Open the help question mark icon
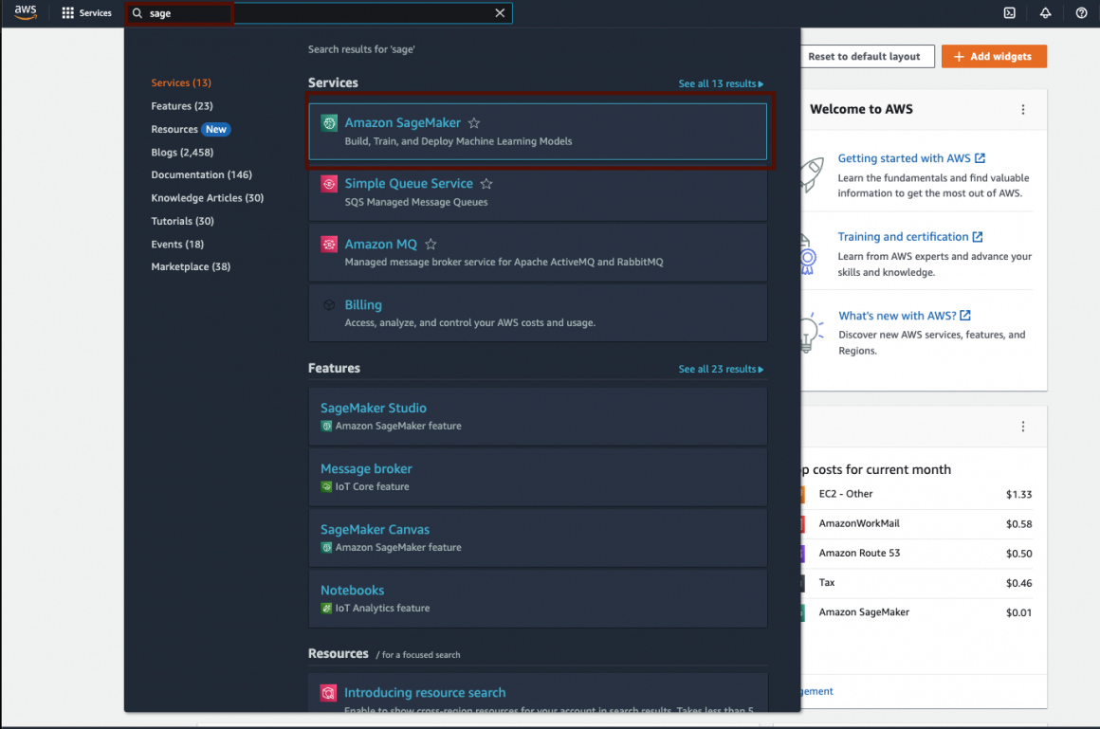This screenshot has width=1100, height=729. 1081,13
